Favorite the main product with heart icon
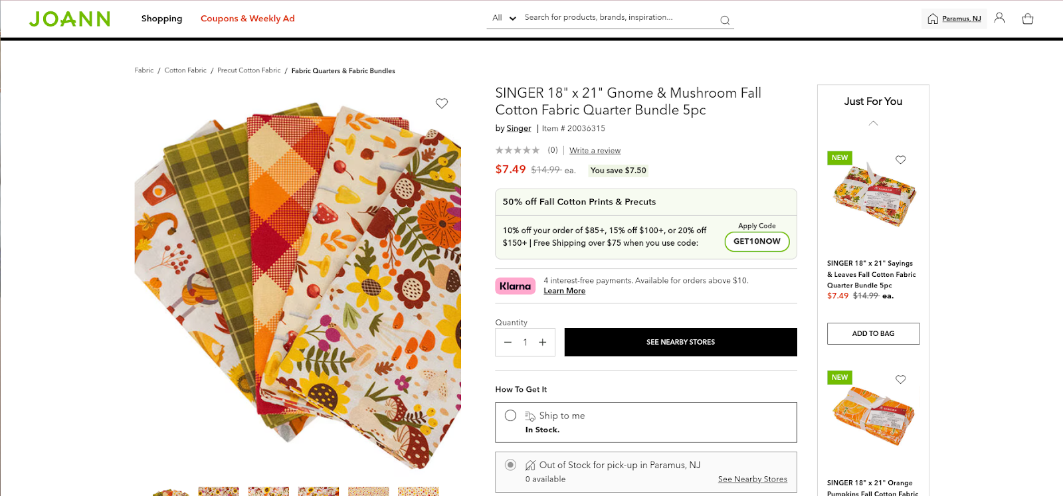 [x=442, y=104]
